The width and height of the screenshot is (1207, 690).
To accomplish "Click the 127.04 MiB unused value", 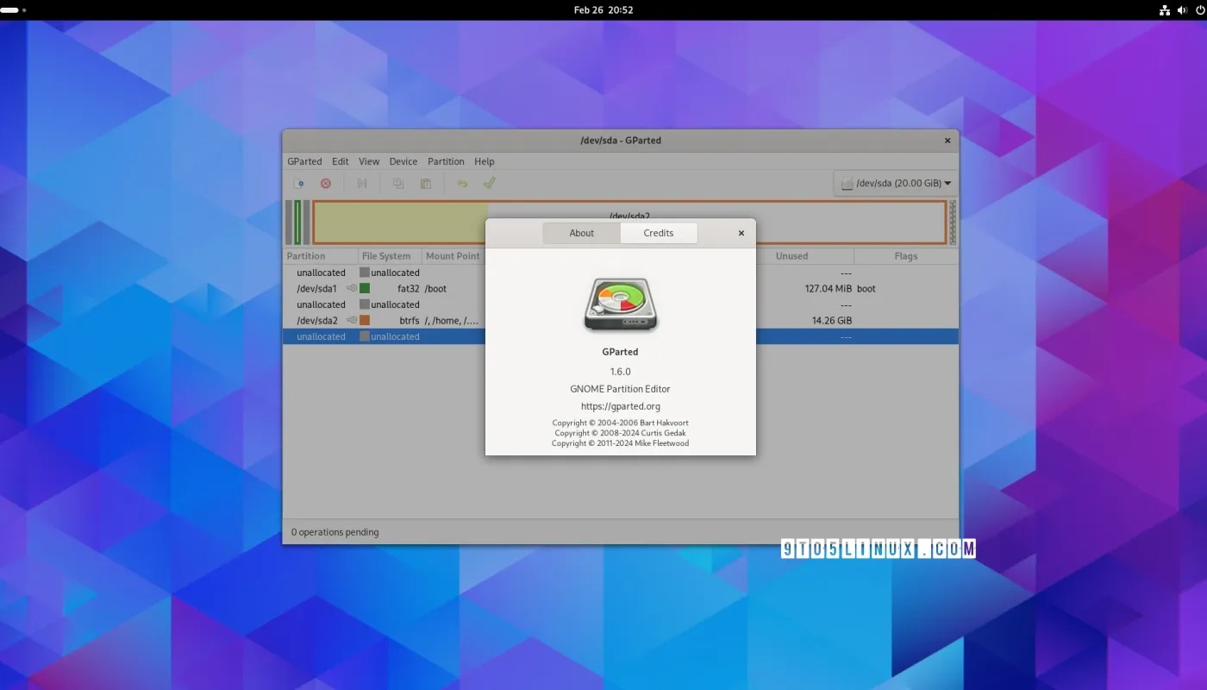I will [829, 289].
